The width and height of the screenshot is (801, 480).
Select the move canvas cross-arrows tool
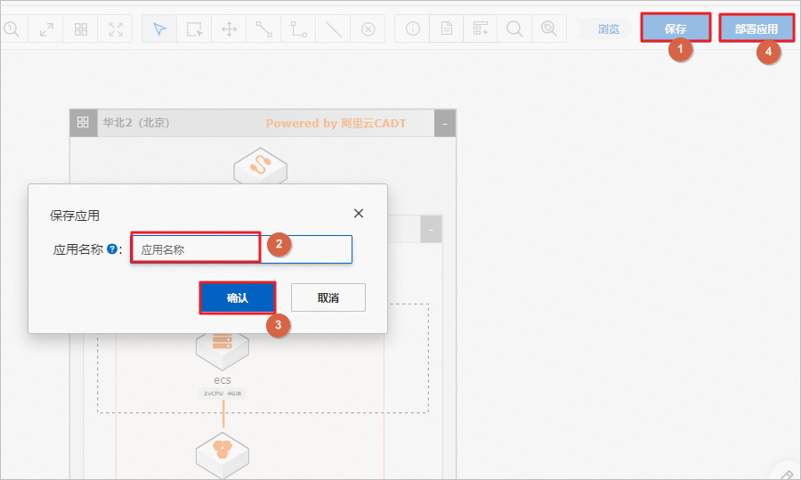click(x=229, y=29)
